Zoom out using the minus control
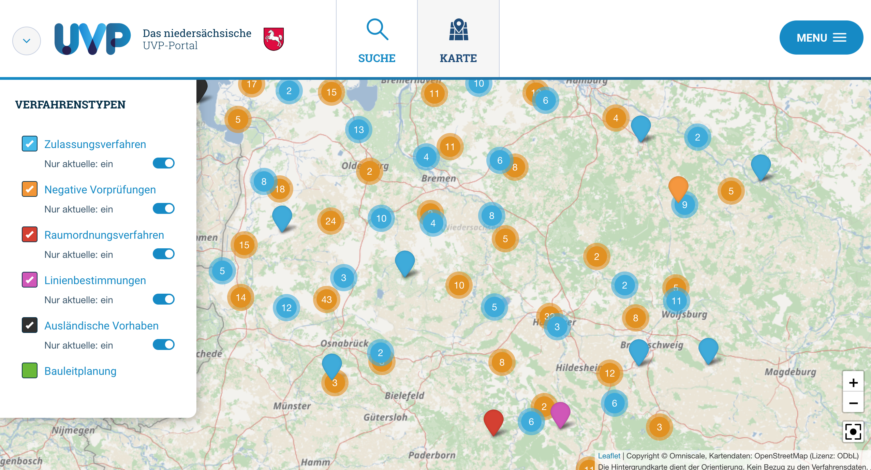 tap(854, 402)
